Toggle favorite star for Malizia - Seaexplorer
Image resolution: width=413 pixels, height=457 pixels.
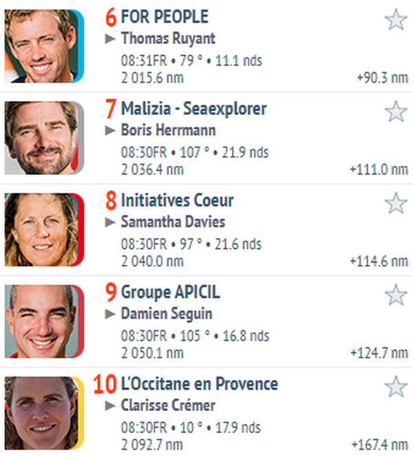pyautogui.click(x=396, y=111)
